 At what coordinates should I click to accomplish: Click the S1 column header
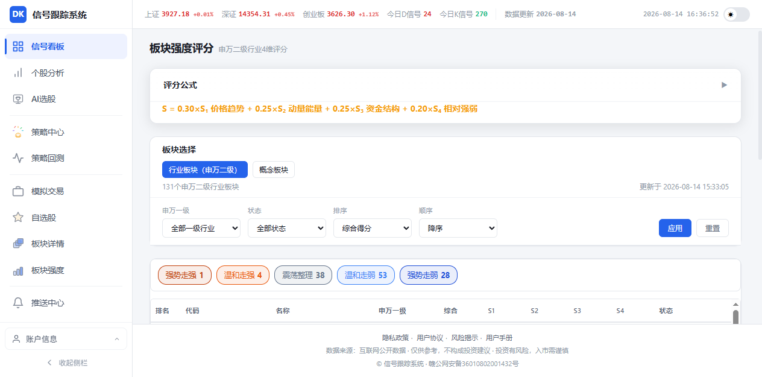pyautogui.click(x=491, y=311)
